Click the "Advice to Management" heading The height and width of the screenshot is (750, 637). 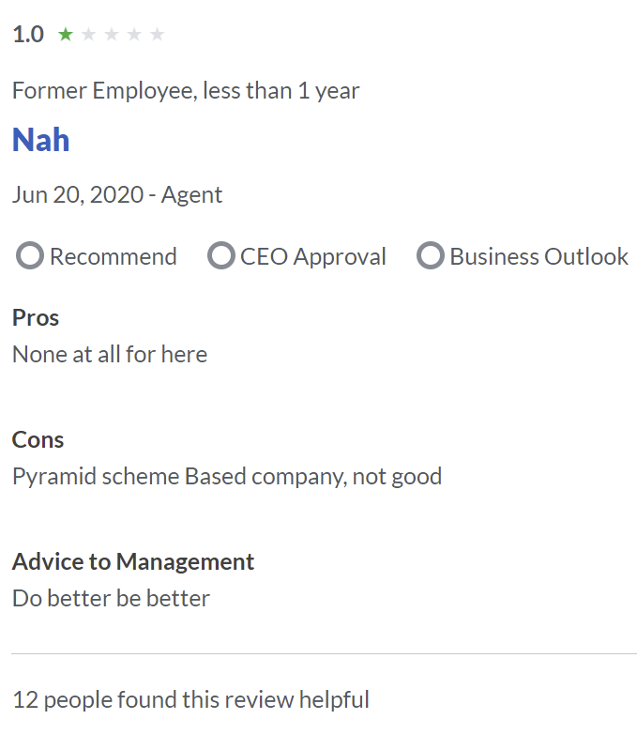pos(133,561)
